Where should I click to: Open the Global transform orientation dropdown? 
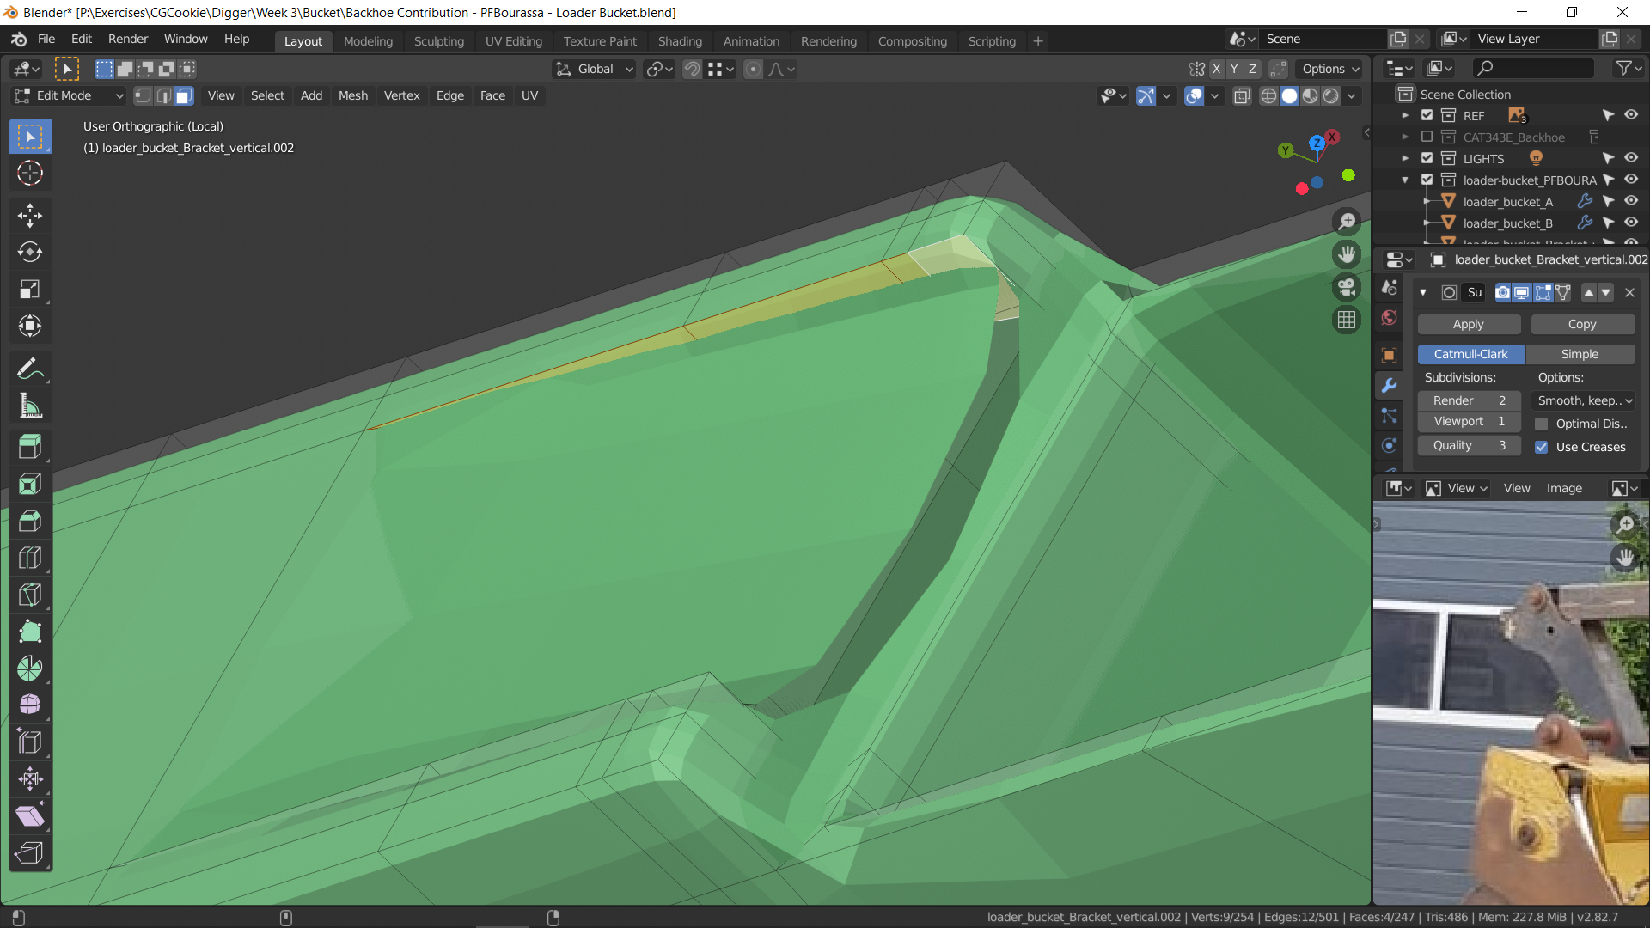(x=596, y=69)
